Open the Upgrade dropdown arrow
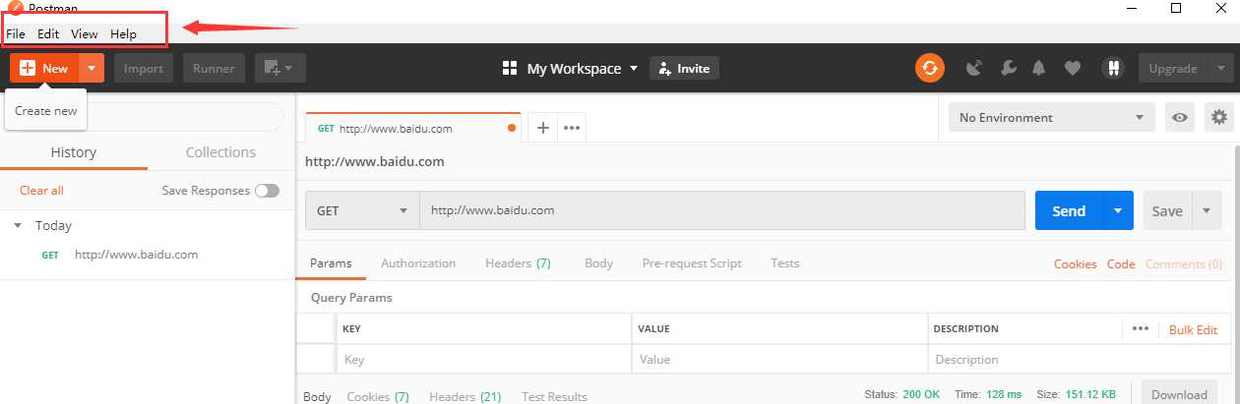The height and width of the screenshot is (404, 1240). (1219, 68)
